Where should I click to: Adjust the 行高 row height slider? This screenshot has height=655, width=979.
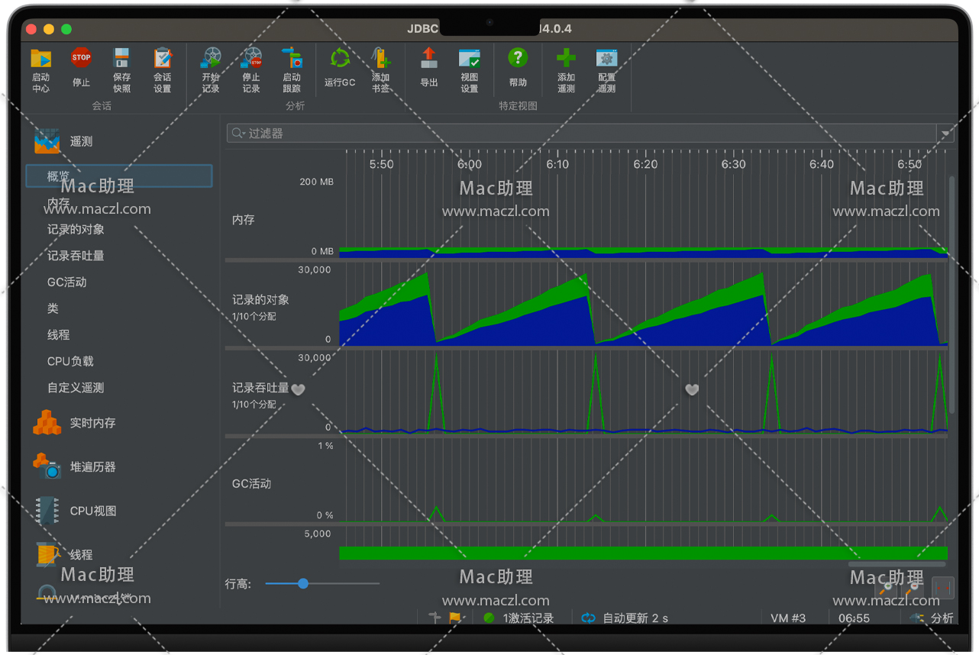(x=303, y=584)
